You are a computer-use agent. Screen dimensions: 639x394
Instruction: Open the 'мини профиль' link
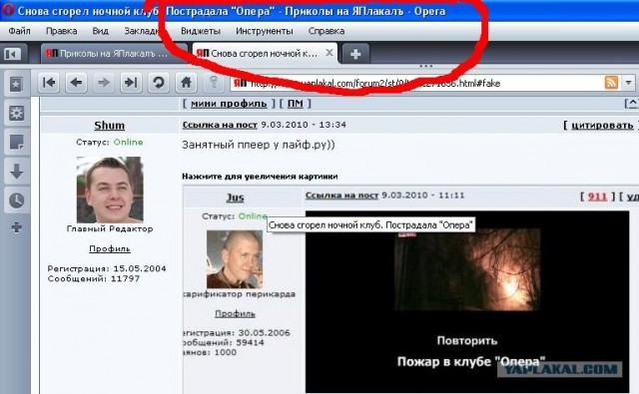pos(229,104)
